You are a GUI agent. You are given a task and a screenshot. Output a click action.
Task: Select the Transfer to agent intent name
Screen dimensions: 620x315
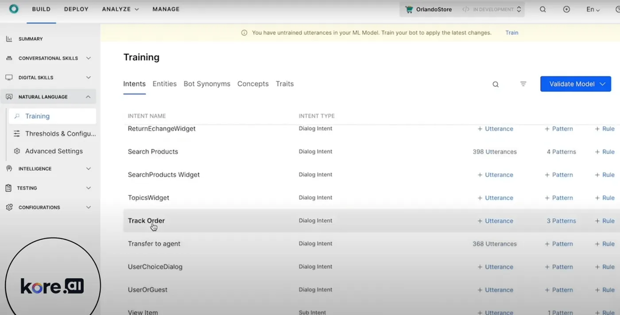click(x=154, y=244)
